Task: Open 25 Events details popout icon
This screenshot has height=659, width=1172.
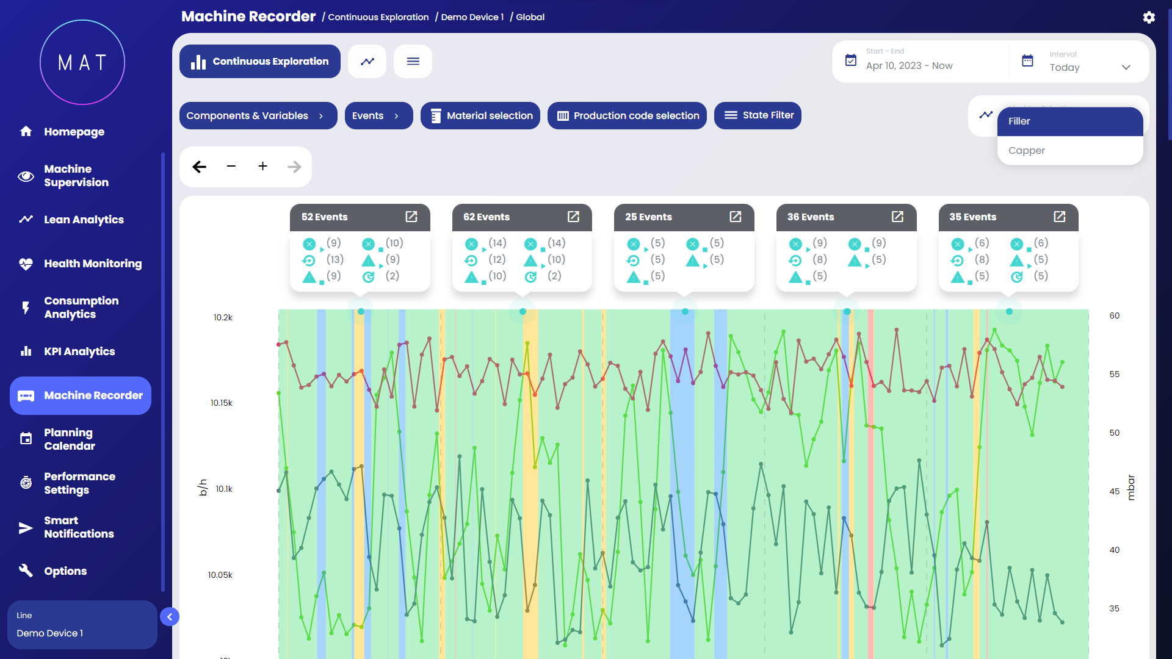Action: point(736,217)
